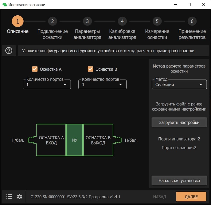The image size is (211, 205).
Task: Uncheck the Оснастка A checkbox
Action: pos(35,69)
